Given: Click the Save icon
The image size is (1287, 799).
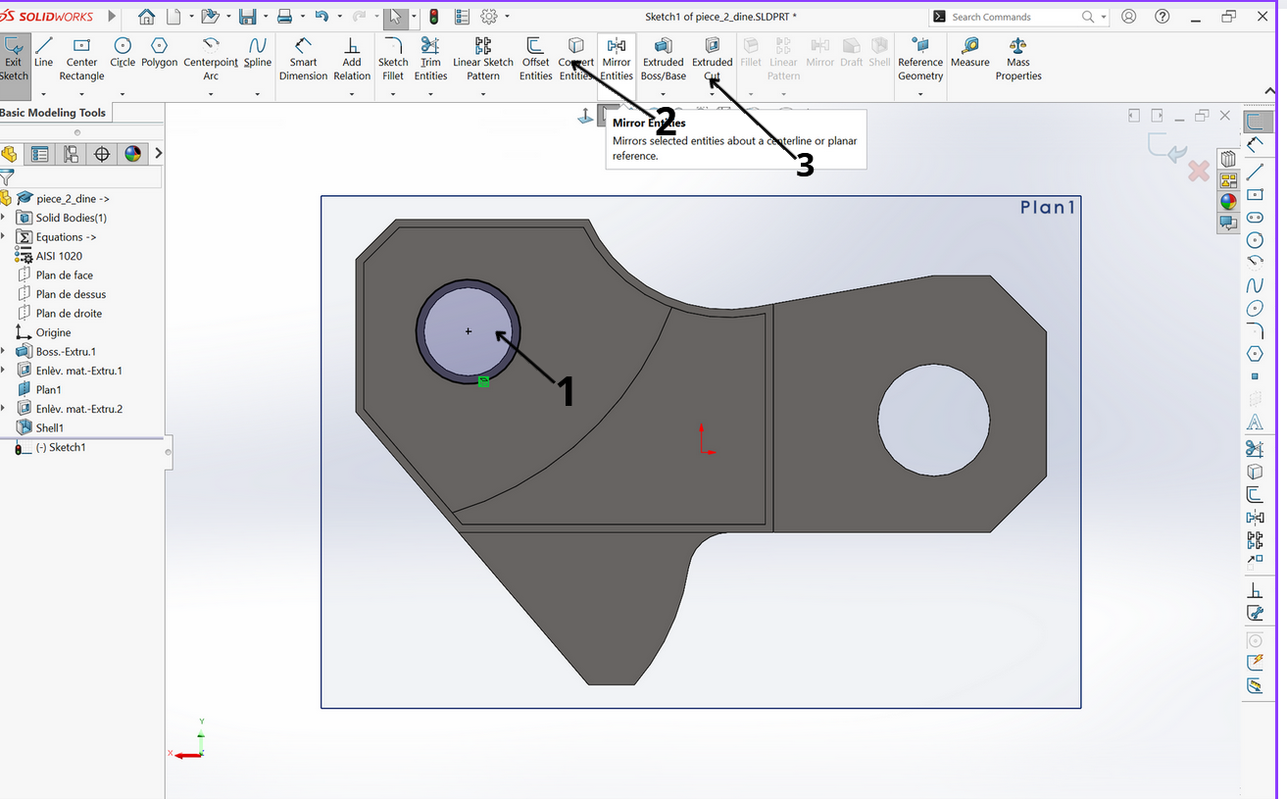Looking at the screenshot, I should (247, 17).
